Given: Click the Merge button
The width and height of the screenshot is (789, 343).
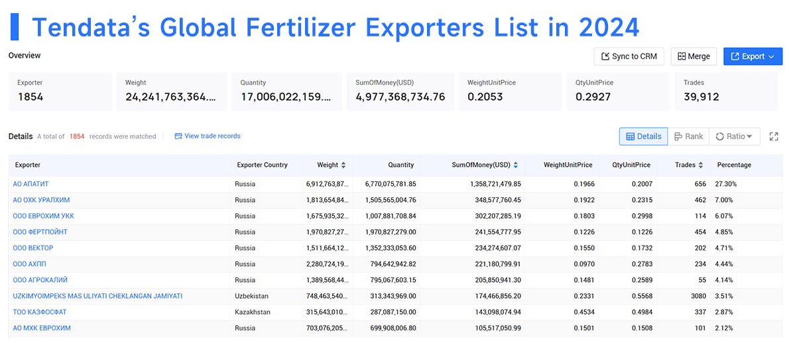Looking at the screenshot, I should 694,56.
